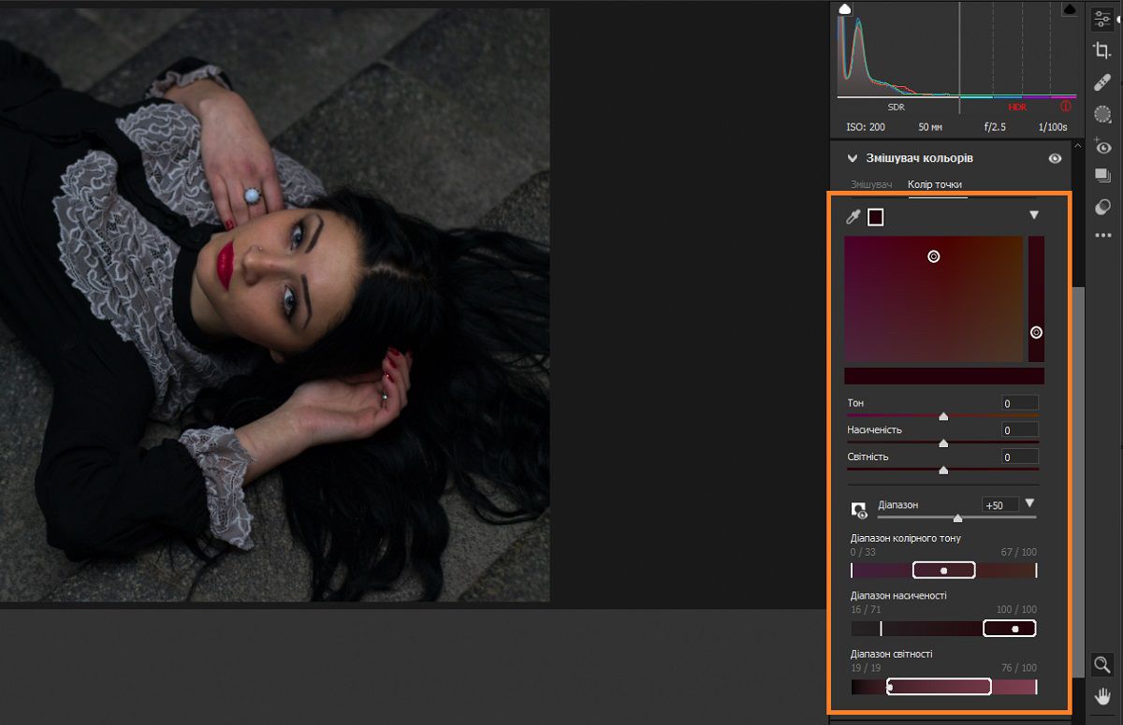Image resolution: width=1123 pixels, height=725 pixels.
Task: Click the Світність slider thumb
Action: [x=943, y=471]
